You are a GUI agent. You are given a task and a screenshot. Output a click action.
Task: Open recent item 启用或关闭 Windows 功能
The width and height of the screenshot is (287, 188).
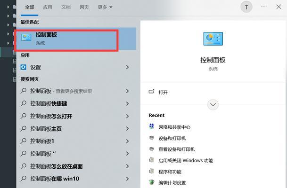pyautogui.click(x=186, y=160)
